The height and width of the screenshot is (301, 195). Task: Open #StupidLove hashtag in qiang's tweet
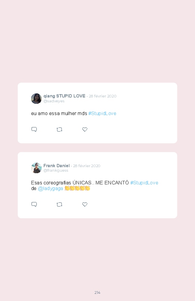(x=102, y=114)
